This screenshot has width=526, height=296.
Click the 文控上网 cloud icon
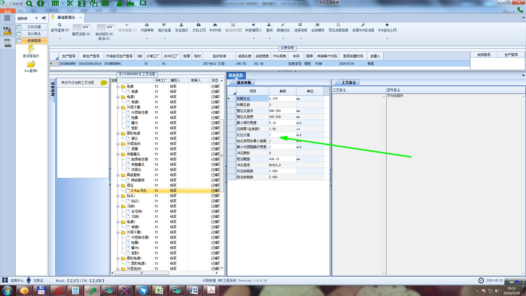coord(199,25)
